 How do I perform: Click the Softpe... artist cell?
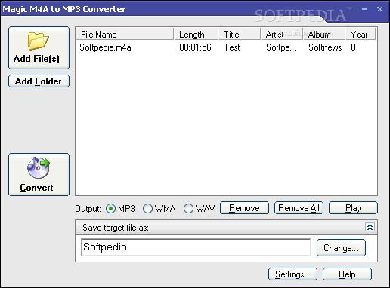(281, 47)
